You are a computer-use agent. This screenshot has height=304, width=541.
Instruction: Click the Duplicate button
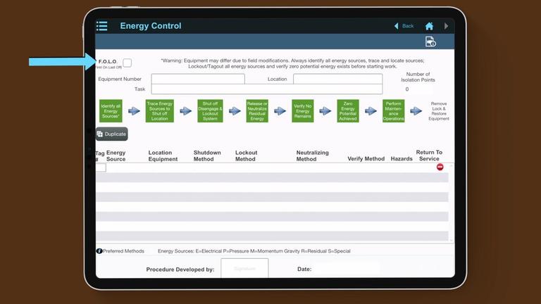coord(111,134)
